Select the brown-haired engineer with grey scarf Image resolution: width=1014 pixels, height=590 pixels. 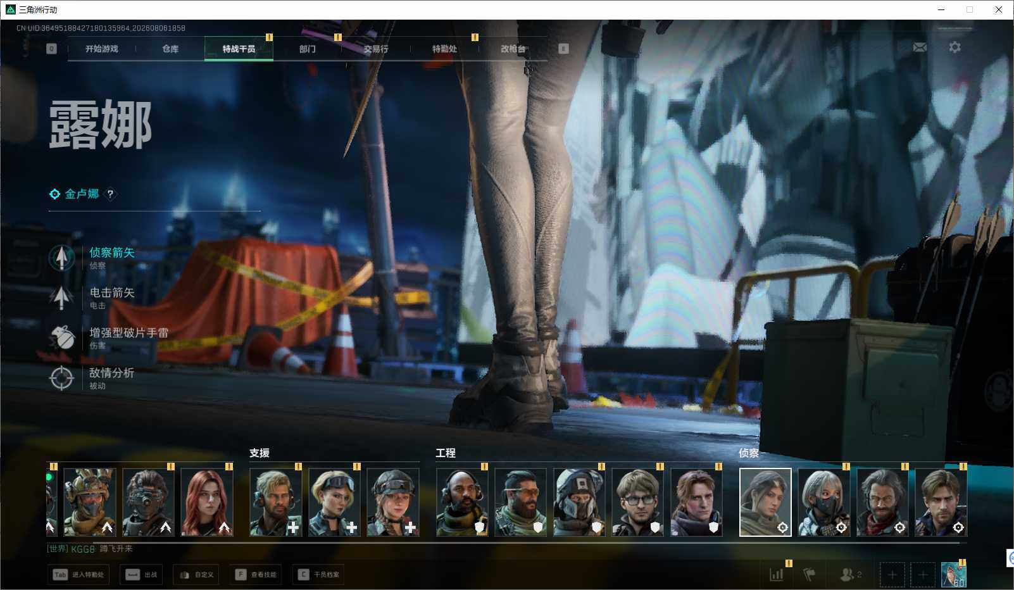[696, 502]
